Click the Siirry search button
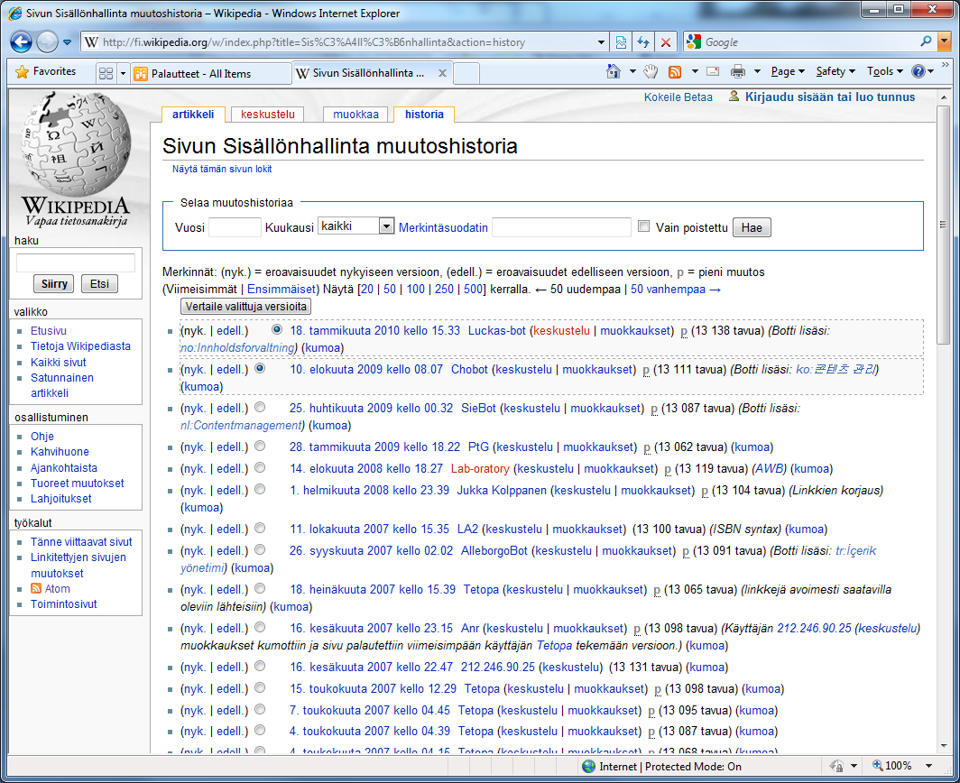This screenshot has height=783, width=960. [54, 284]
